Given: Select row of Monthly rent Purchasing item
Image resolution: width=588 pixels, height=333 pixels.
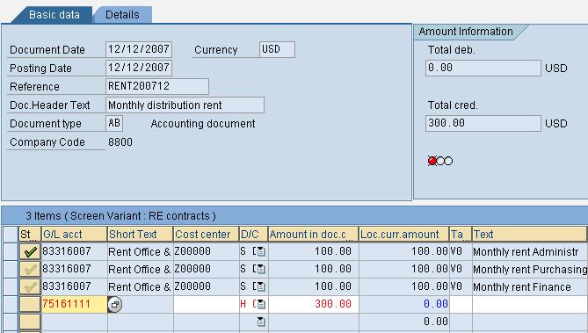Looking at the screenshot, I should click(x=11, y=269).
